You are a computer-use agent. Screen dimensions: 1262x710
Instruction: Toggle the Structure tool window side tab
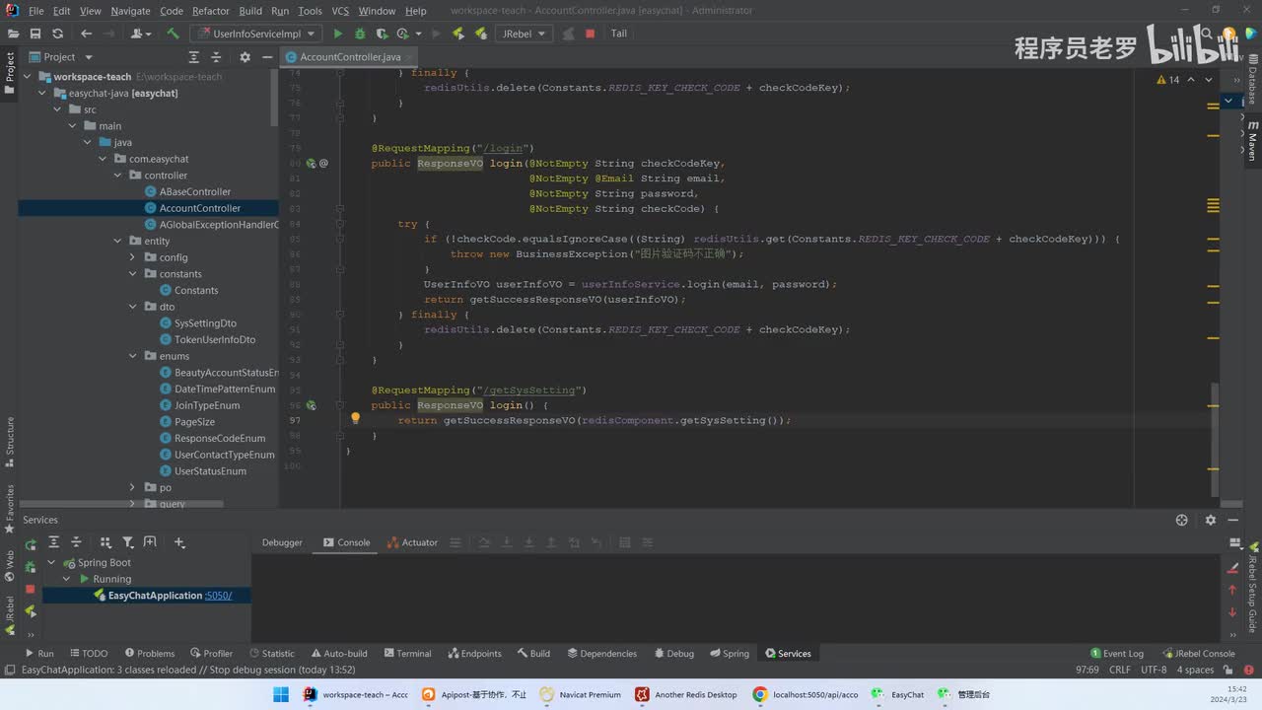(10, 442)
